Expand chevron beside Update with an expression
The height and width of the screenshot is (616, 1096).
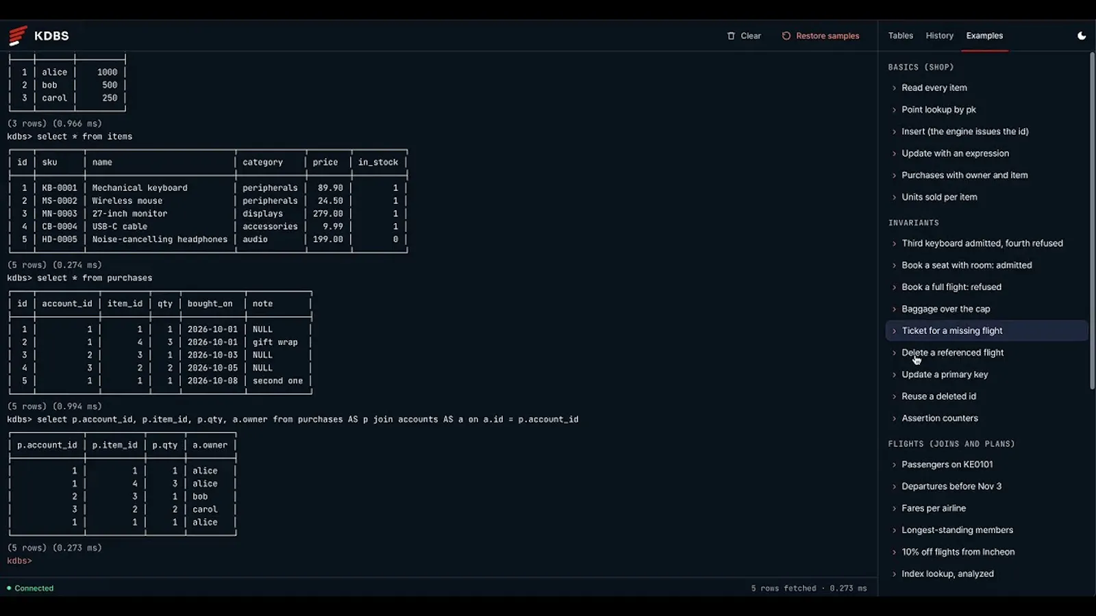pyautogui.click(x=894, y=153)
